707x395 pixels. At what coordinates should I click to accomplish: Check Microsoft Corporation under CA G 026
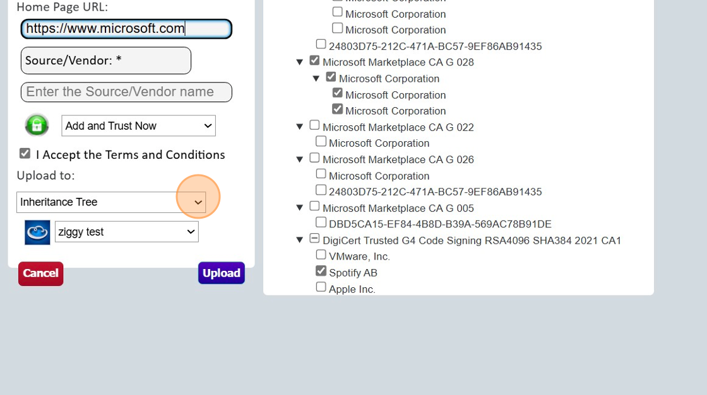(321, 175)
